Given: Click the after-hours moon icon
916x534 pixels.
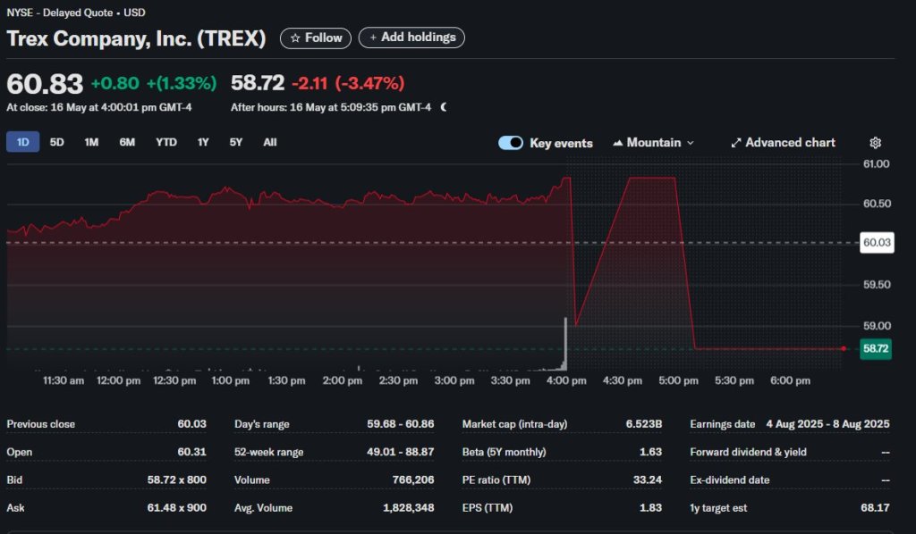Looking at the screenshot, I should click(x=444, y=107).
